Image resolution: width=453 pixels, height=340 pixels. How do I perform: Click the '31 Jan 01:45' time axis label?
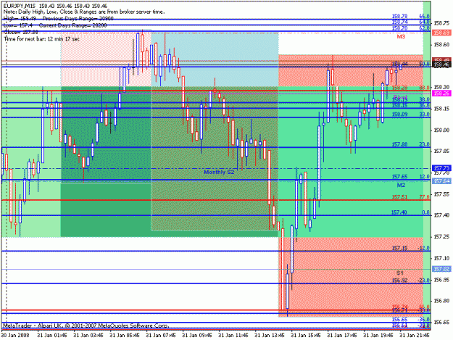click(52, 335)
